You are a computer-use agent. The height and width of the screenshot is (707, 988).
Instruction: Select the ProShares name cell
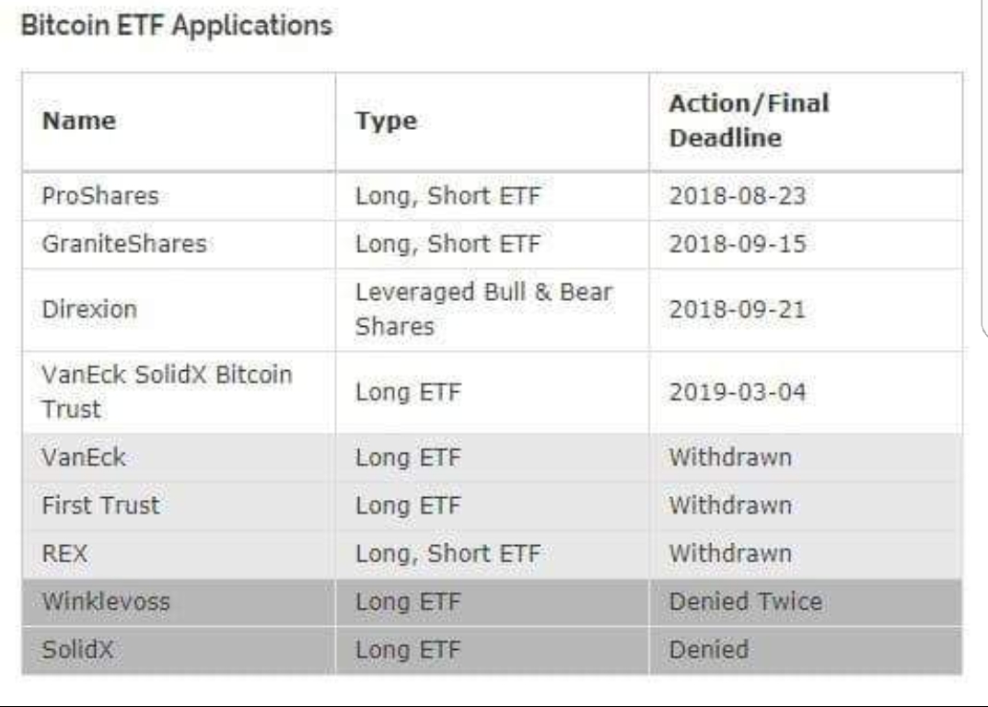87,195
